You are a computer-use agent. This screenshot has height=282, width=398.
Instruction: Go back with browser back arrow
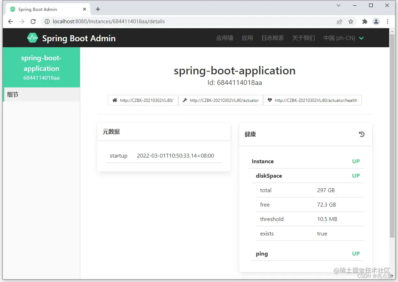tap(11, 22)
